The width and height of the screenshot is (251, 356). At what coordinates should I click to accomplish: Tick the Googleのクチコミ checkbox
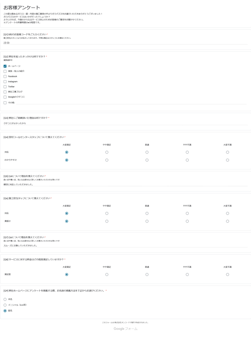pyautogui.click(x=5, y=97)
